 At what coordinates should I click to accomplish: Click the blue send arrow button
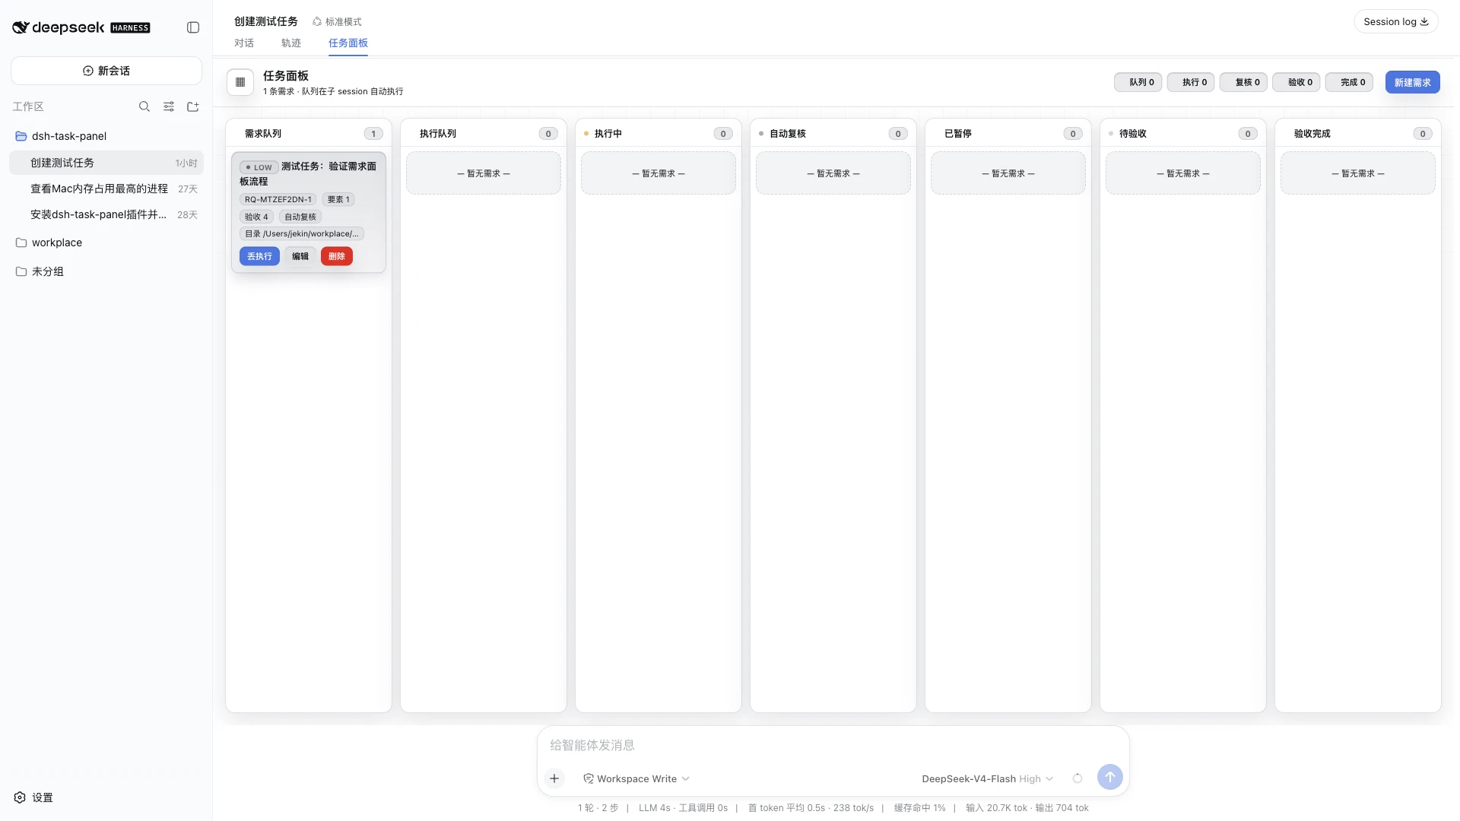(x=1110, y=777)
